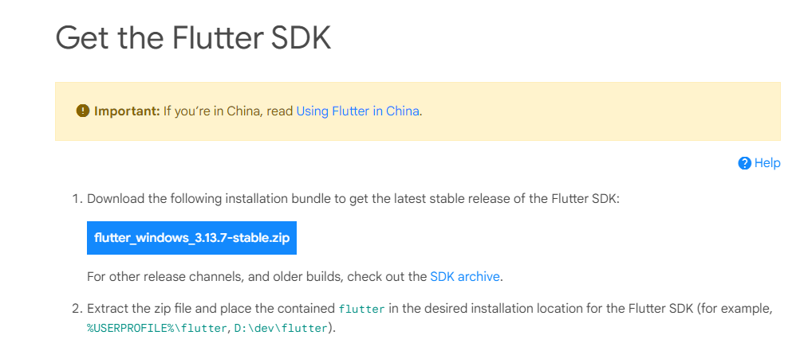Click the Help text link

click(767, 163)
